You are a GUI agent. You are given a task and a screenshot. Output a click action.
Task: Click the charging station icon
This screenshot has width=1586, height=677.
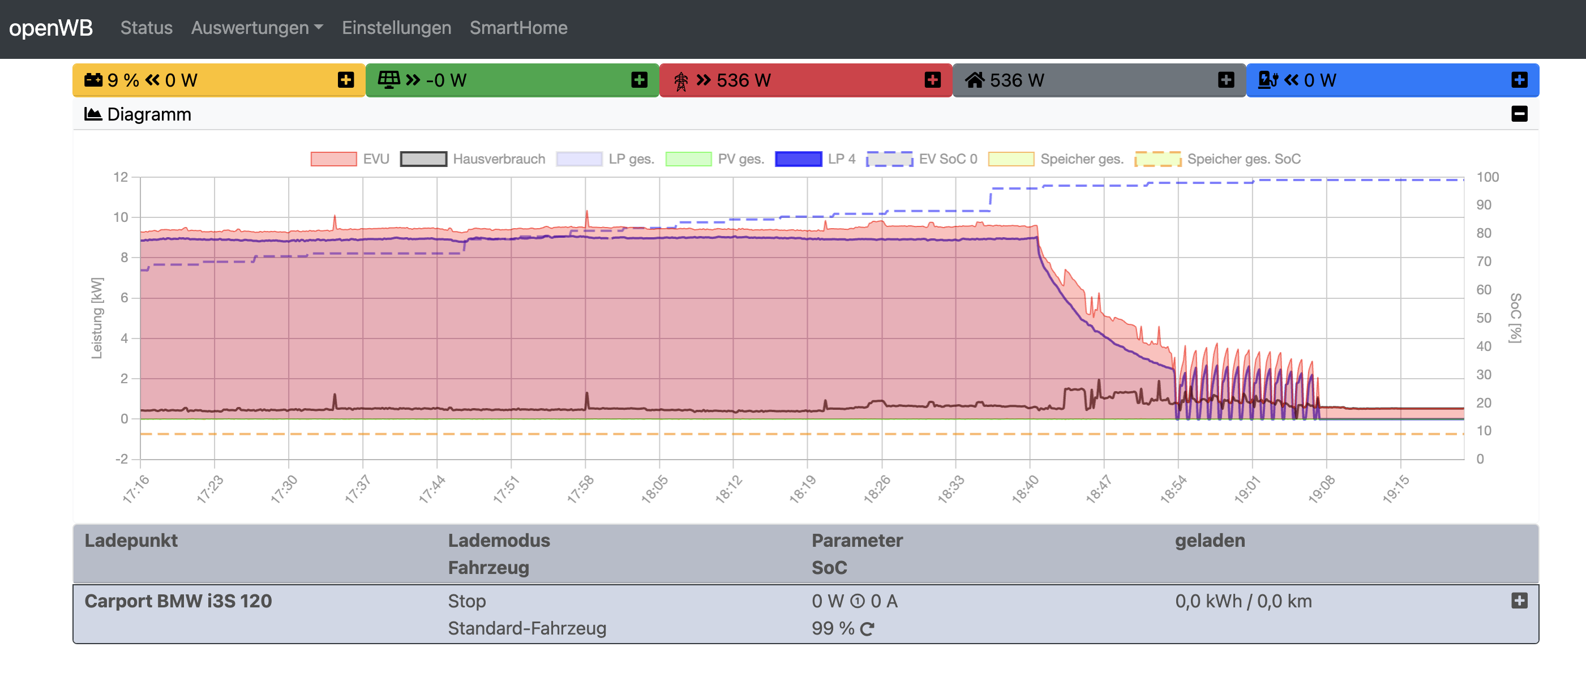coord(1268,80)
